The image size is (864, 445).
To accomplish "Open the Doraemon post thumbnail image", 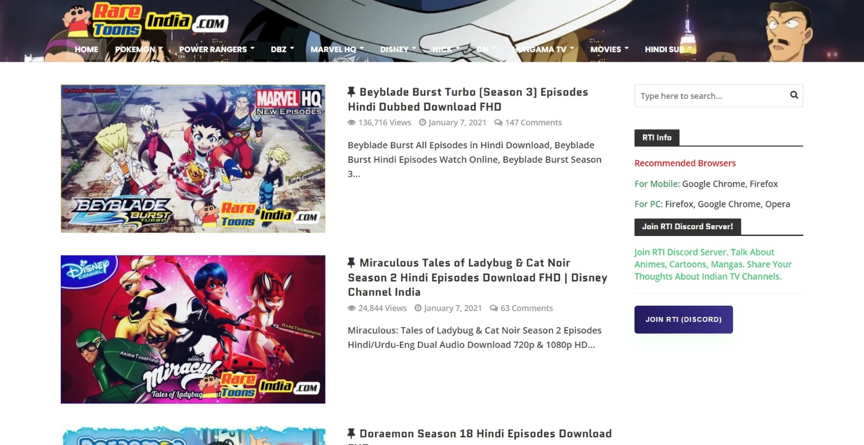I will point(193,435).
